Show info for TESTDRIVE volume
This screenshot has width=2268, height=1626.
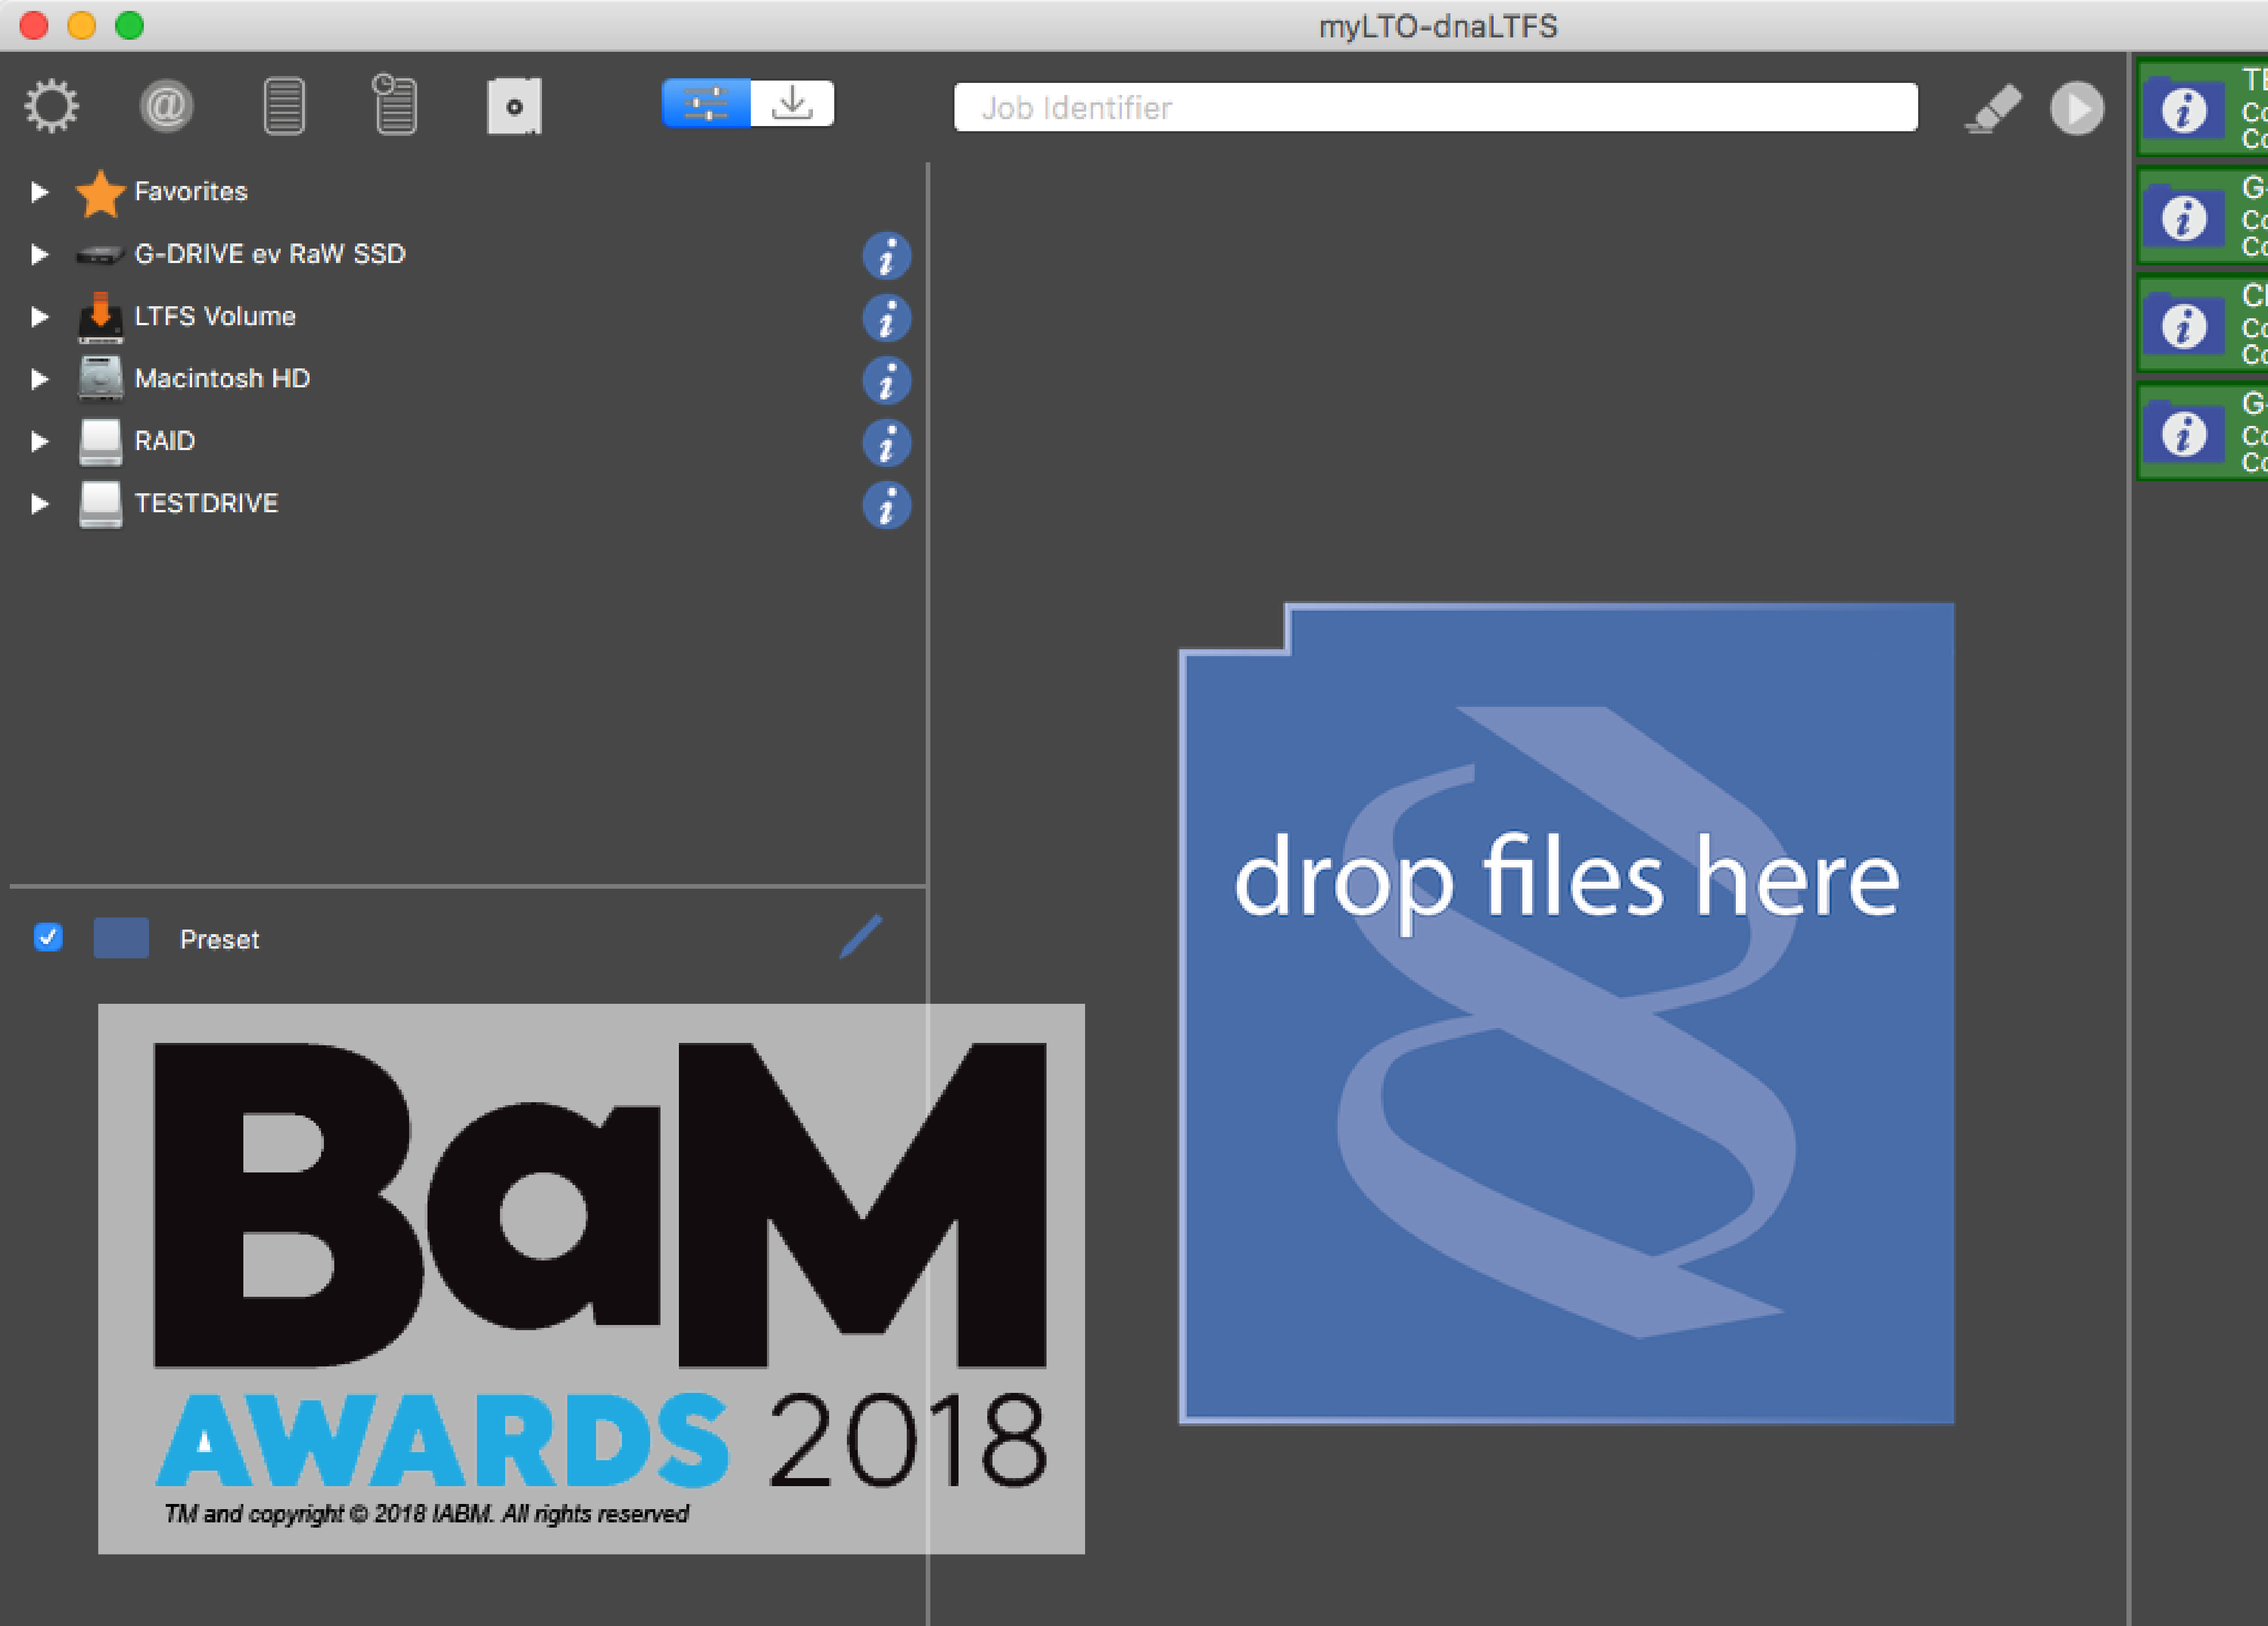pos(886,505)
